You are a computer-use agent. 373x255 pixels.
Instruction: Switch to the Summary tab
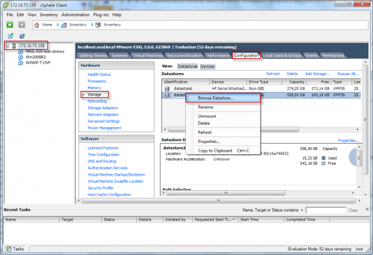[119, 55]
